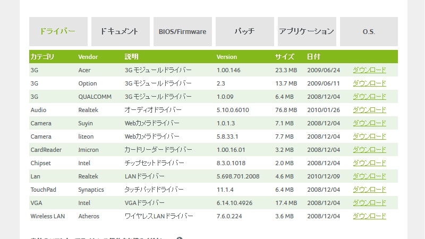Click the サイズ column header
Screen dimensions: 425x239
tap(285, 57)
